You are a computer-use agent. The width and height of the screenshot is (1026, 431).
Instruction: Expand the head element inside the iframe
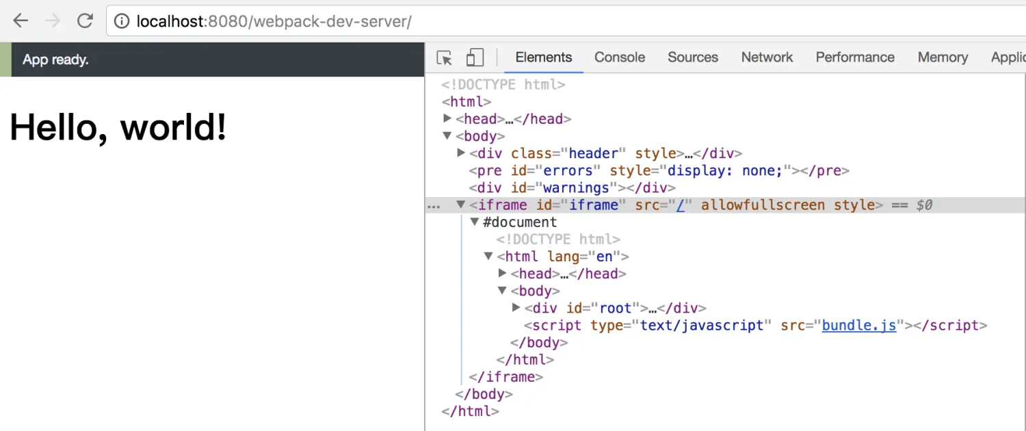[x=503, y=274]
